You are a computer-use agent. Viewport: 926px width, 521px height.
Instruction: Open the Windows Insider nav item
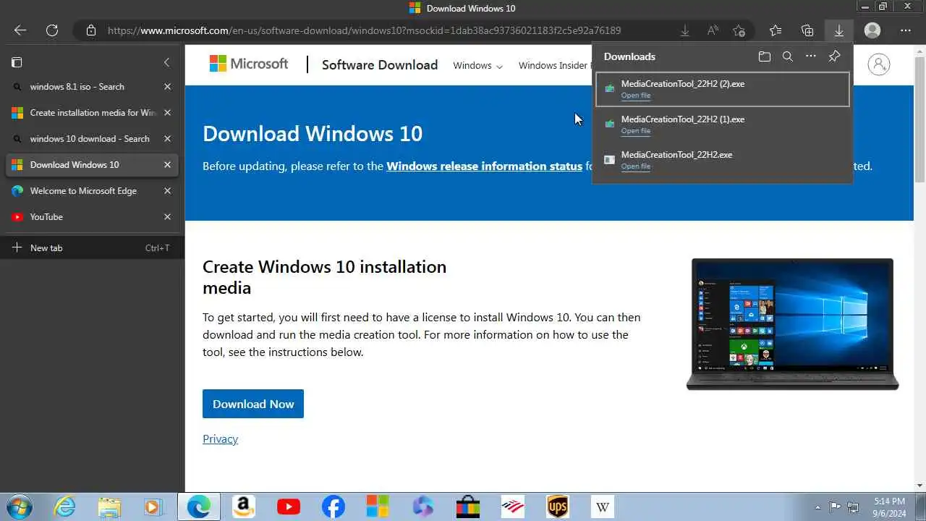[x=555, y=65]
